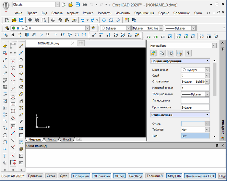Image resolution: width=227 pixels, height=181 pixels.
Task: Select the Mirror tool icon
Action: tap(5, 66)
